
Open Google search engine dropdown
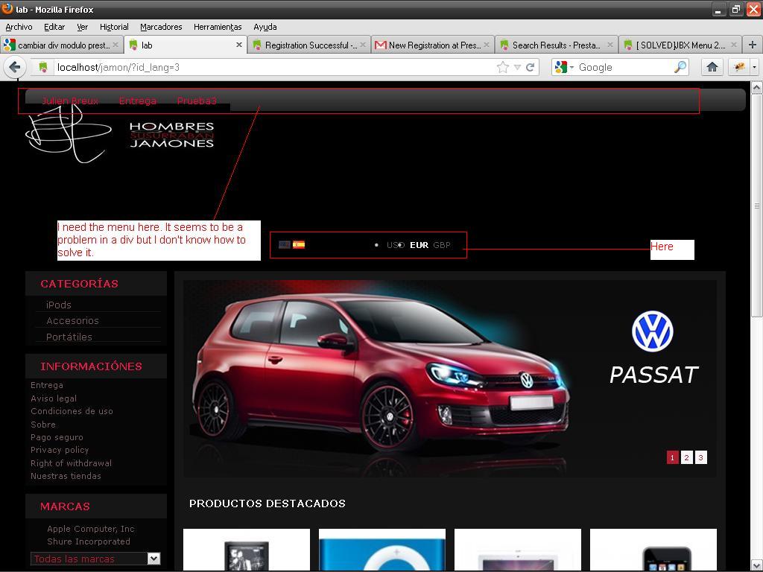pos(572,67)
